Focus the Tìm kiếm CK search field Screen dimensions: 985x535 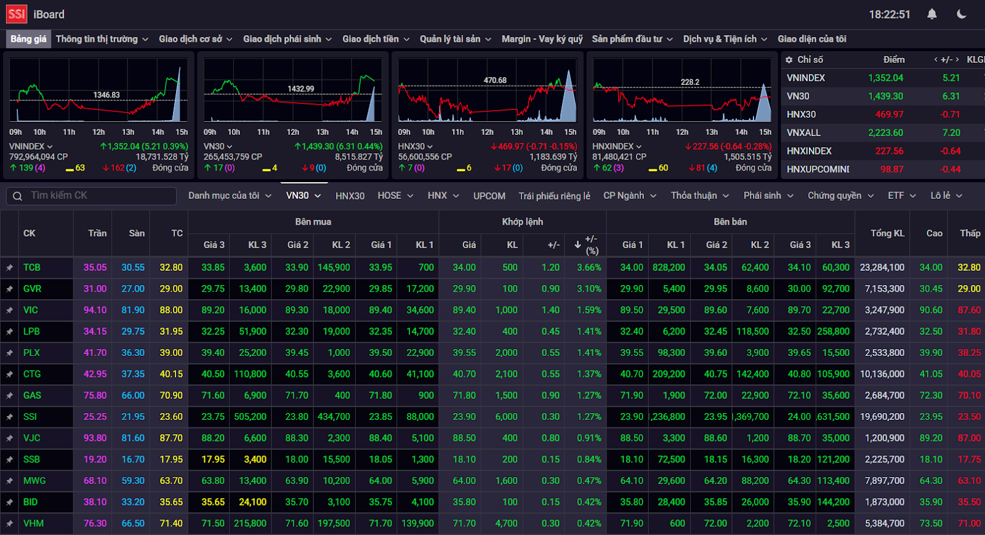pyautogui.click(x=91, y=196)
